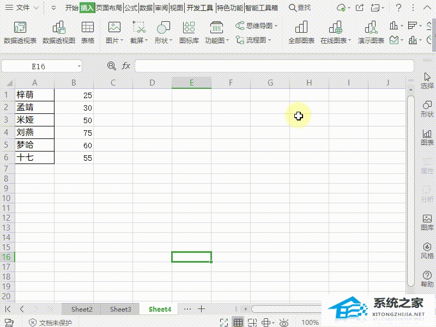This screenshot has height=327, width=436.
Task: Open the Sheet2 worksheet tab
Action: (82, 309)
